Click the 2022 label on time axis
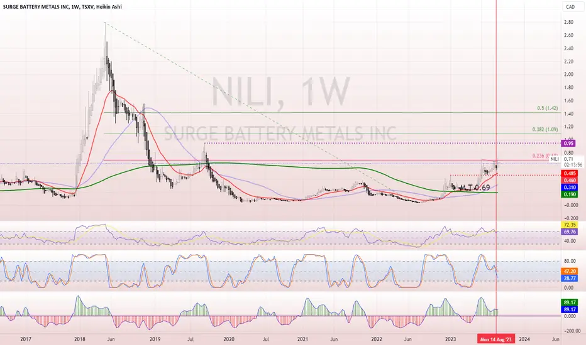This screenshot has height=345, width=586. (x=377, y=339)
